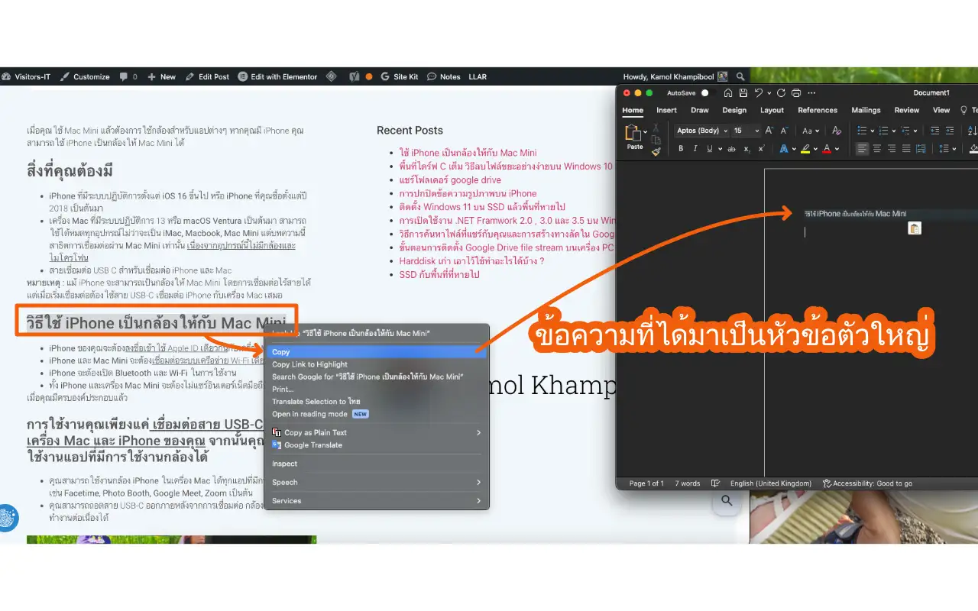Click the Increase Font Size icon

(769, 131)
